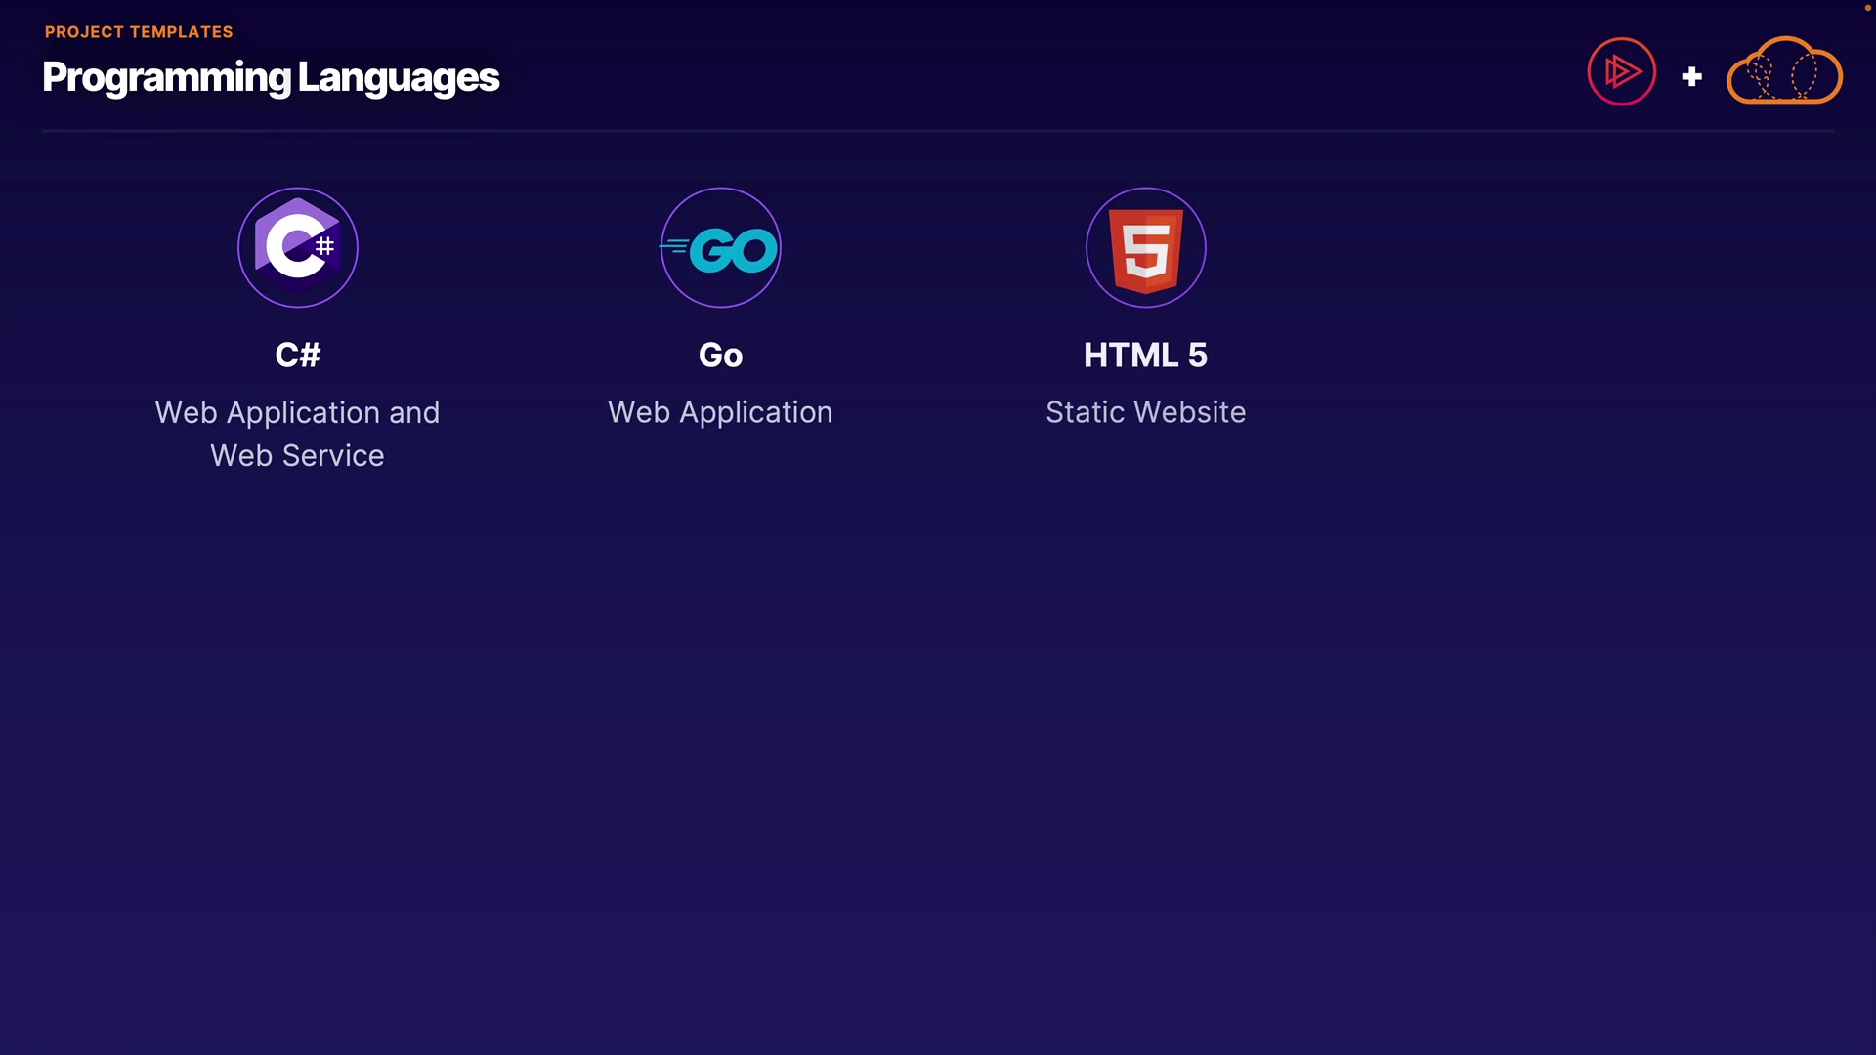
Task: Click the orange 'PROJECT TEMPLATES' label
Action: pos(139,32)
